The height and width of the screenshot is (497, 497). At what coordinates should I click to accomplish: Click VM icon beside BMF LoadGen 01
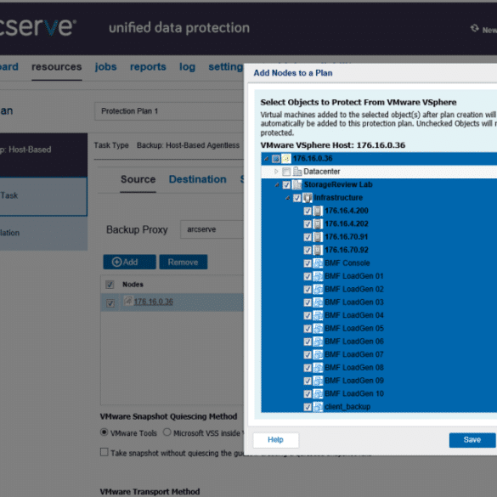318,276
